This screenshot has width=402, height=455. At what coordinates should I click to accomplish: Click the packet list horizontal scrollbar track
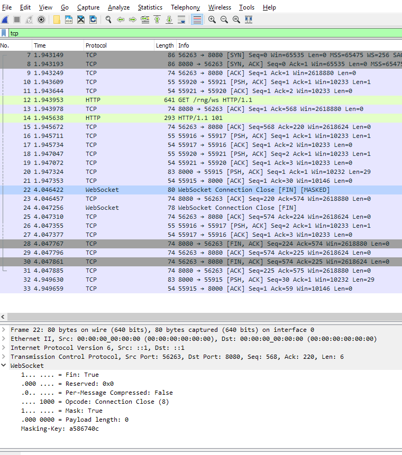coord(205,317)
